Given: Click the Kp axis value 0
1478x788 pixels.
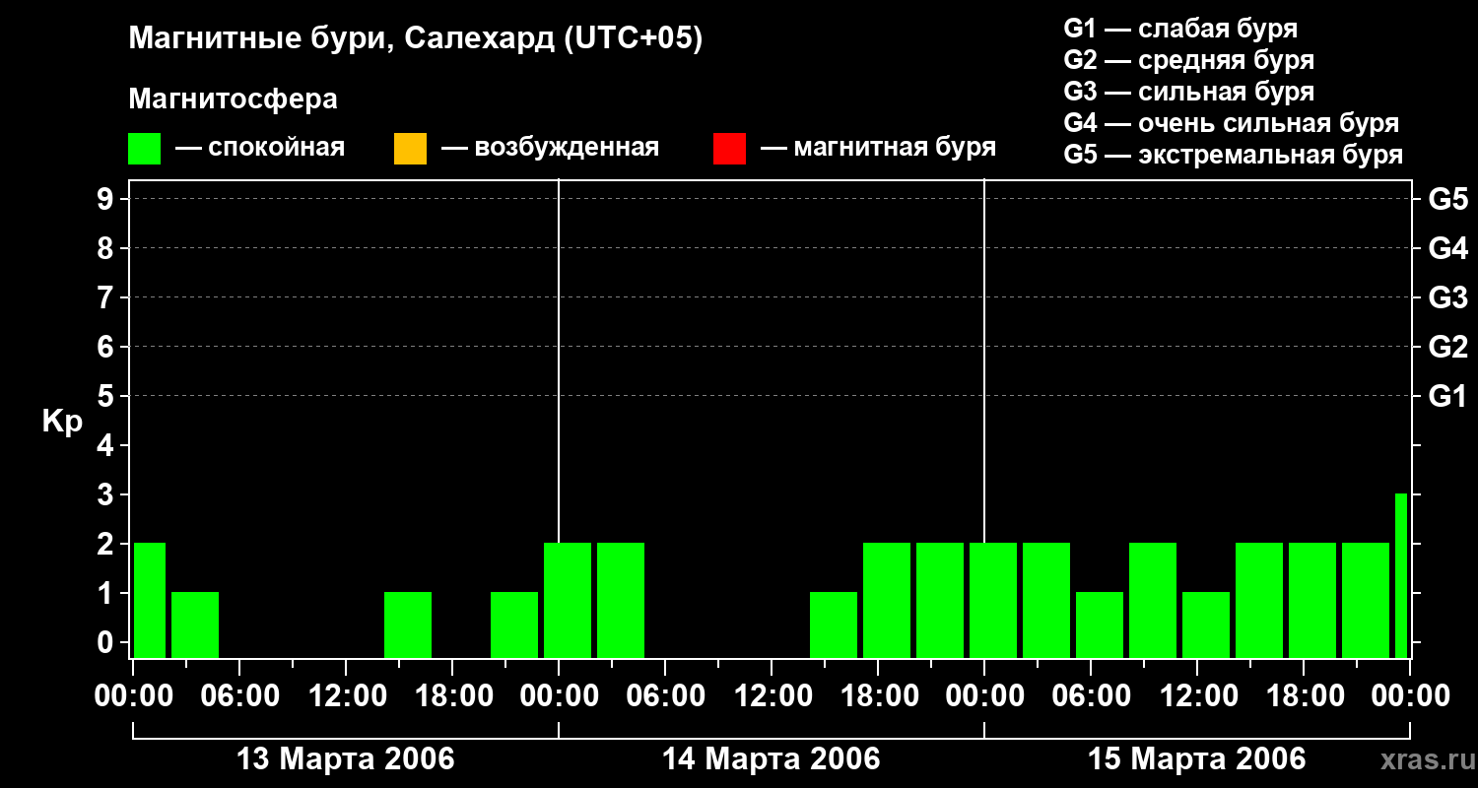Looking at the screenshot, I should (x=107, y=642).
